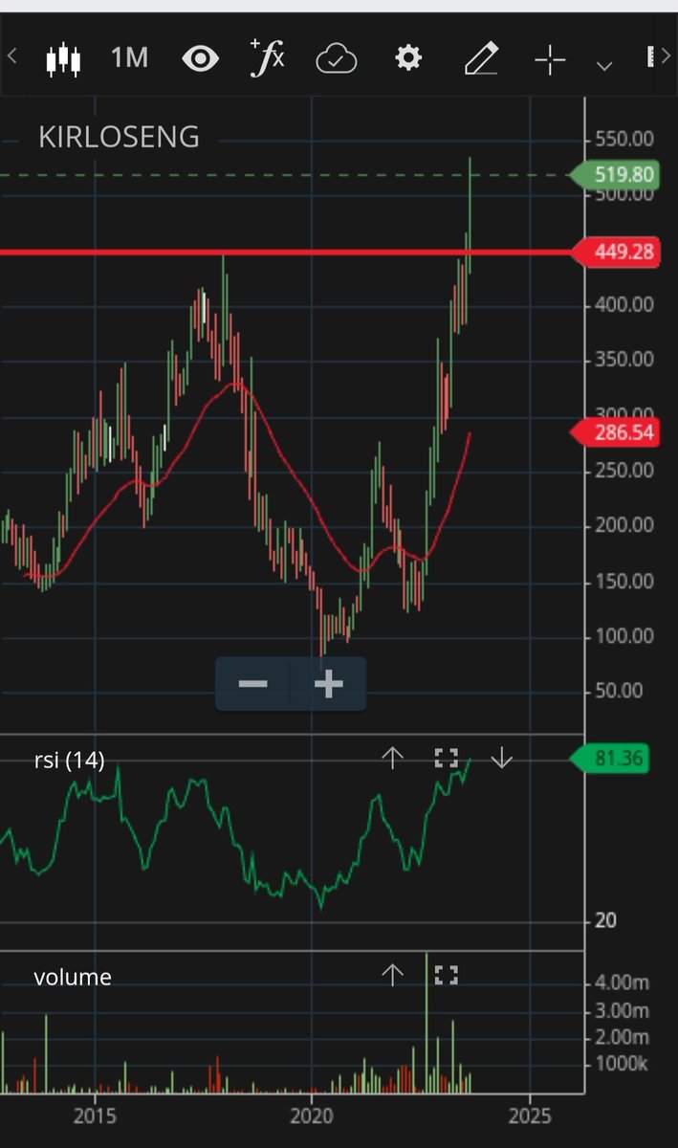Move volume pane up with arrow

[393, 975]
